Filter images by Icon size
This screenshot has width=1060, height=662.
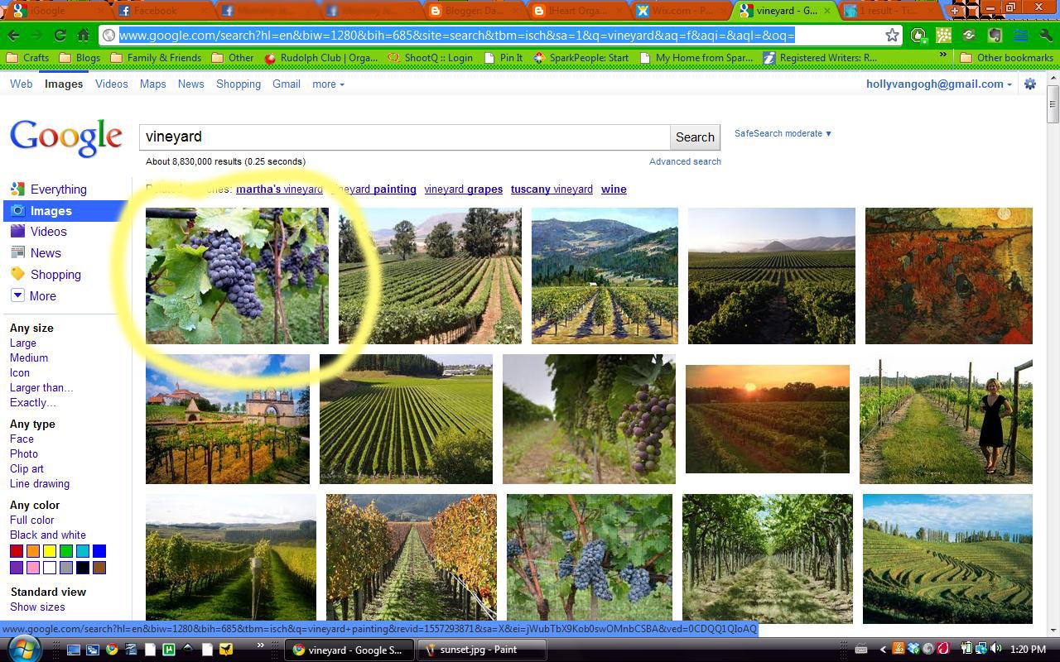click(20, 373)
